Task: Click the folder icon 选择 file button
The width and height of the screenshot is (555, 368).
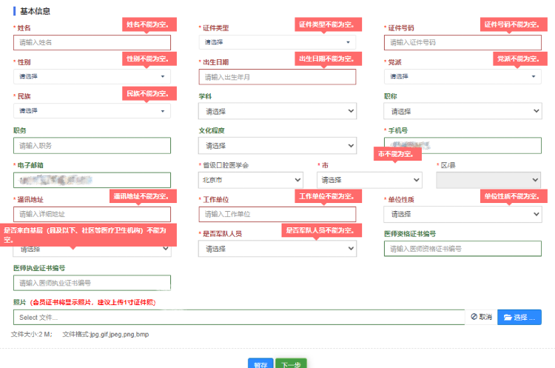Action: (x=519, y=317)
